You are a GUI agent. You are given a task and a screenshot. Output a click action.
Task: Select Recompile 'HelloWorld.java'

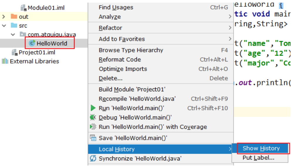pyautogui.click(x=161, y=99)
